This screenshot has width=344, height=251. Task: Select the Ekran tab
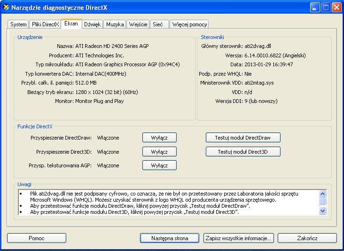tap(71, 24)
